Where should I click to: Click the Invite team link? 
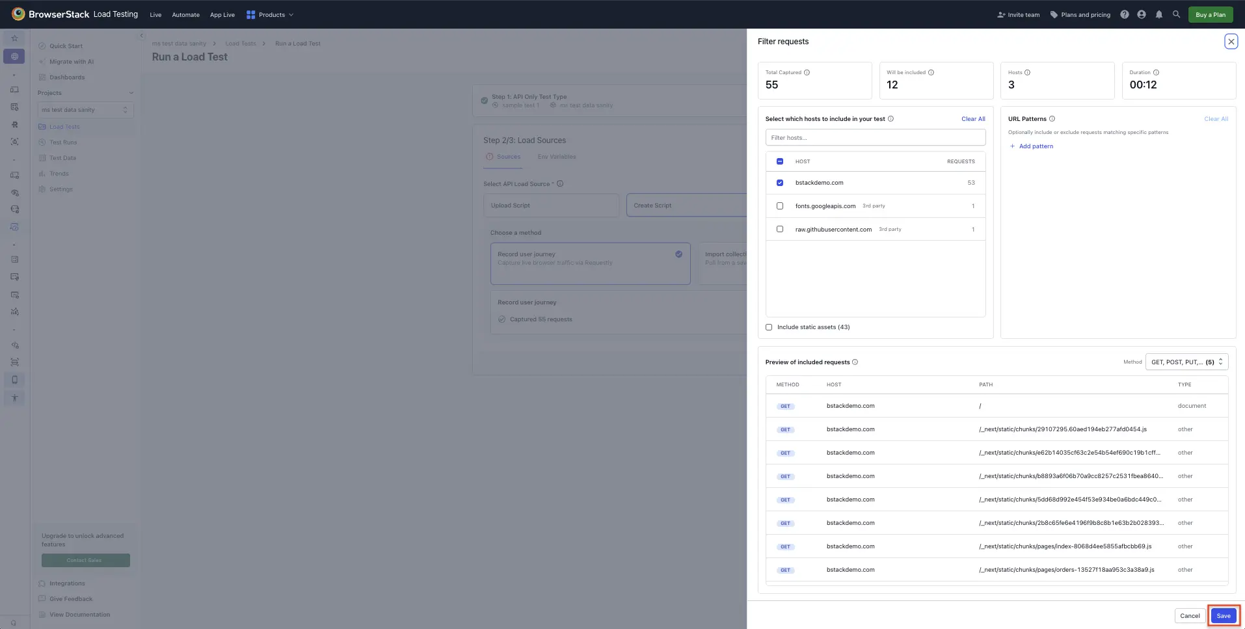pos(1018,14)
